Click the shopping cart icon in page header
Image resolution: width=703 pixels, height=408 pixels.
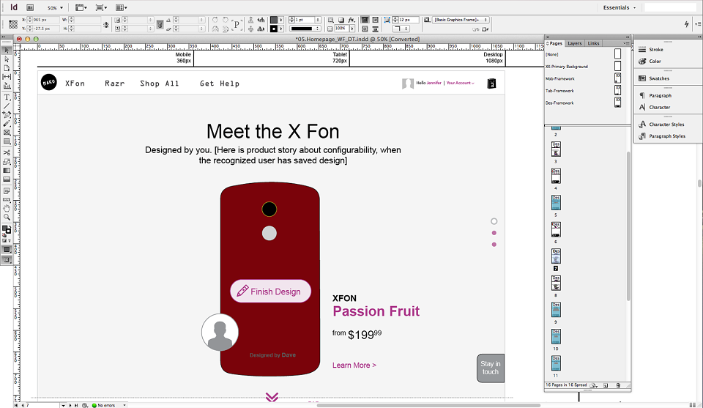coord(492,84)
